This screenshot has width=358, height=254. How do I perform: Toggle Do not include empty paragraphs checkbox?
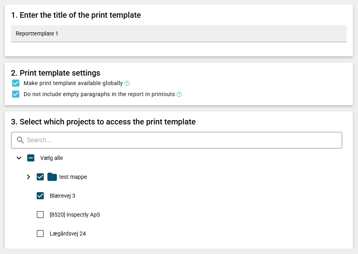click(x=16, y=94)
